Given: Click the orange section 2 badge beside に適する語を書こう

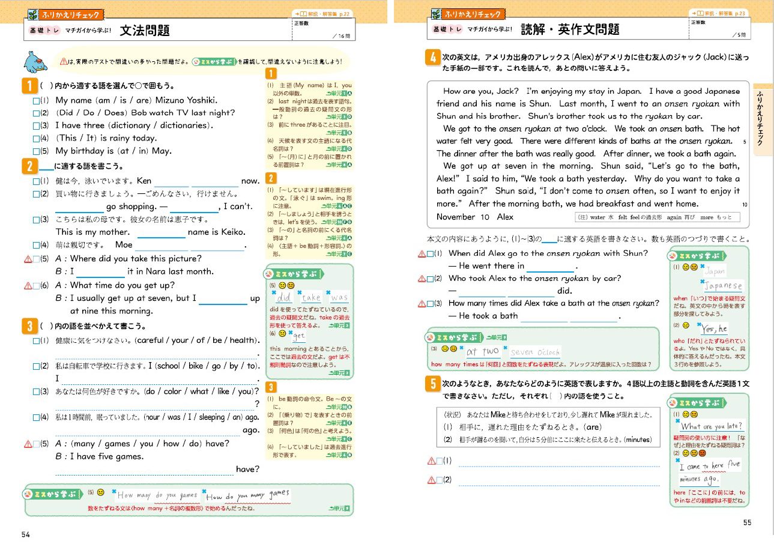Looking at the screenshot, I should (x=29, y=166).
